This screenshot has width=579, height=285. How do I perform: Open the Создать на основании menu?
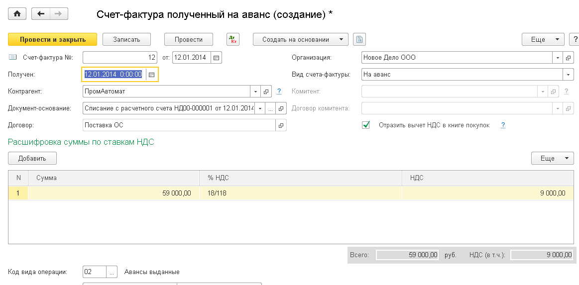pyautogui.click(x=300, y=39)
